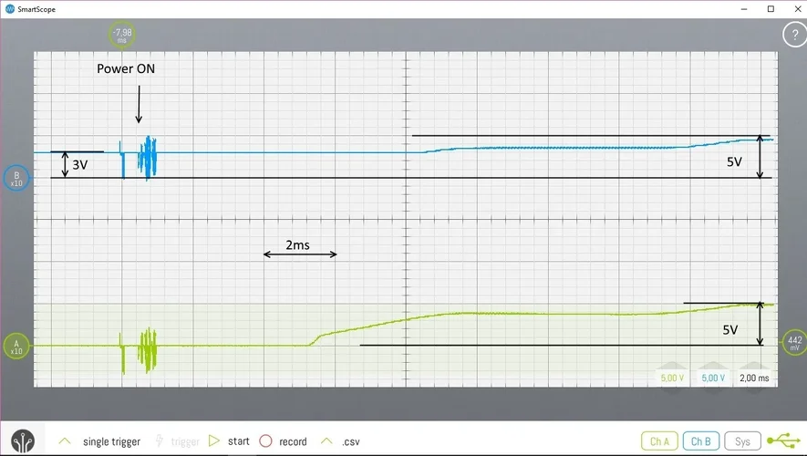This screenshot has width=807, height=456.
Task: Toggle the Ch B button
Action: coord(700,441)
